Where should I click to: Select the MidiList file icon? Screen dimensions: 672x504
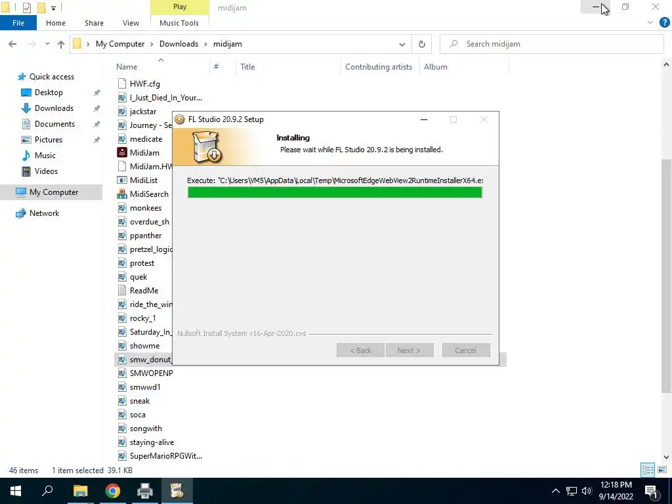tap(122, 180)
